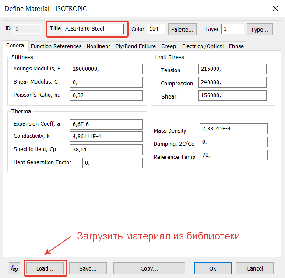Click the Compression label

pos(177,84)
